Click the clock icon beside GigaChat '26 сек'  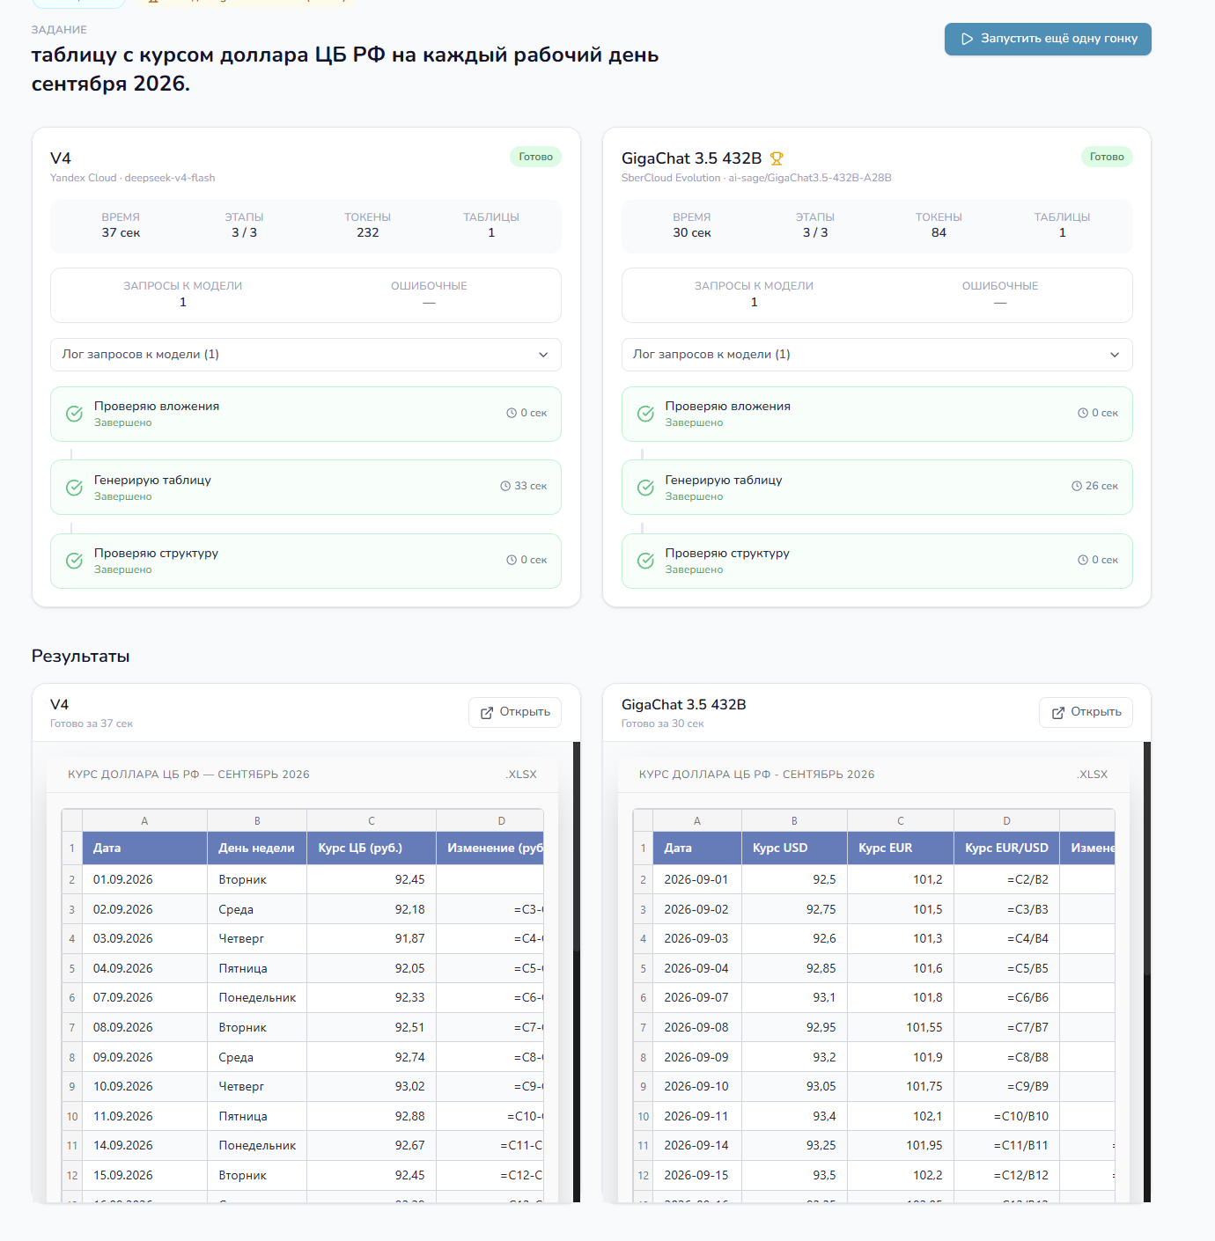(1077, 486)
